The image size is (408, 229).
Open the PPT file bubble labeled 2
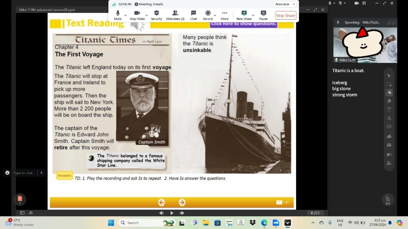(x=20, y=200)
